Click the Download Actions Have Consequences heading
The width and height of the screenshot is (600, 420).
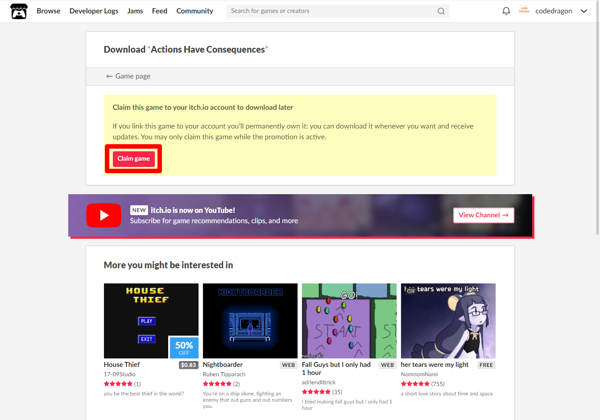point(186,50)
